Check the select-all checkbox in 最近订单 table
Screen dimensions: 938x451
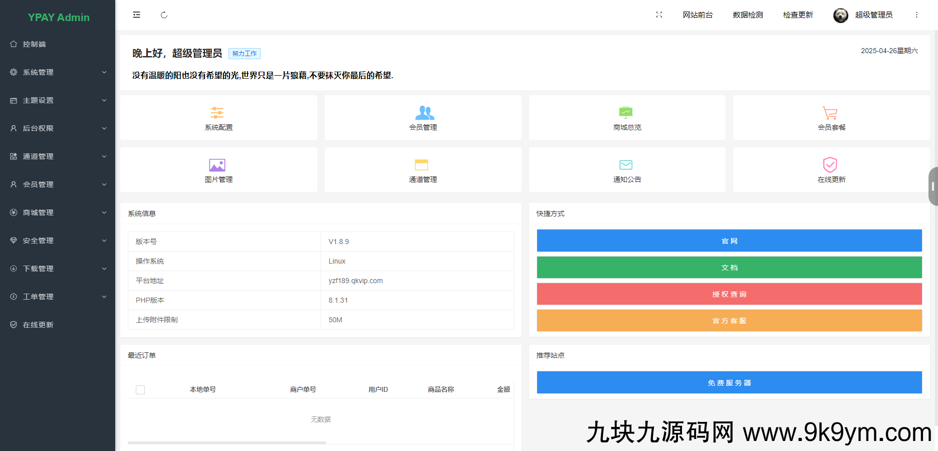pos(140,389)
